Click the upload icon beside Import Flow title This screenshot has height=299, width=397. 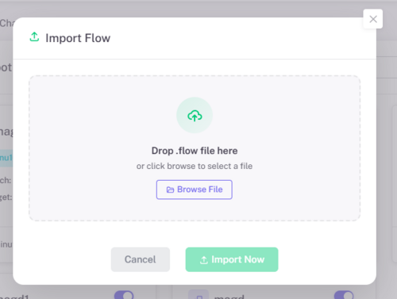(34, 37)
